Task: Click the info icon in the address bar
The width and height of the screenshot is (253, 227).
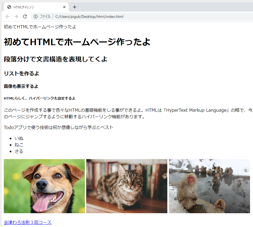Action: (x=36, y=16)
